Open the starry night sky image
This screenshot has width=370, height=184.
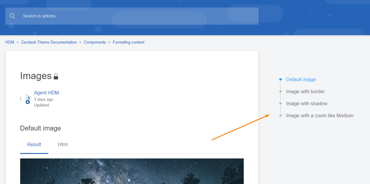tap(132, 171)
